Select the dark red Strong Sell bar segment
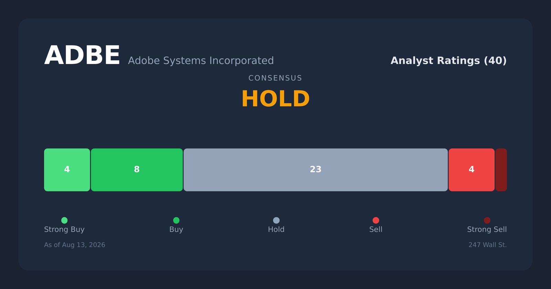551x289 pixels. click(x=501, y=170)
